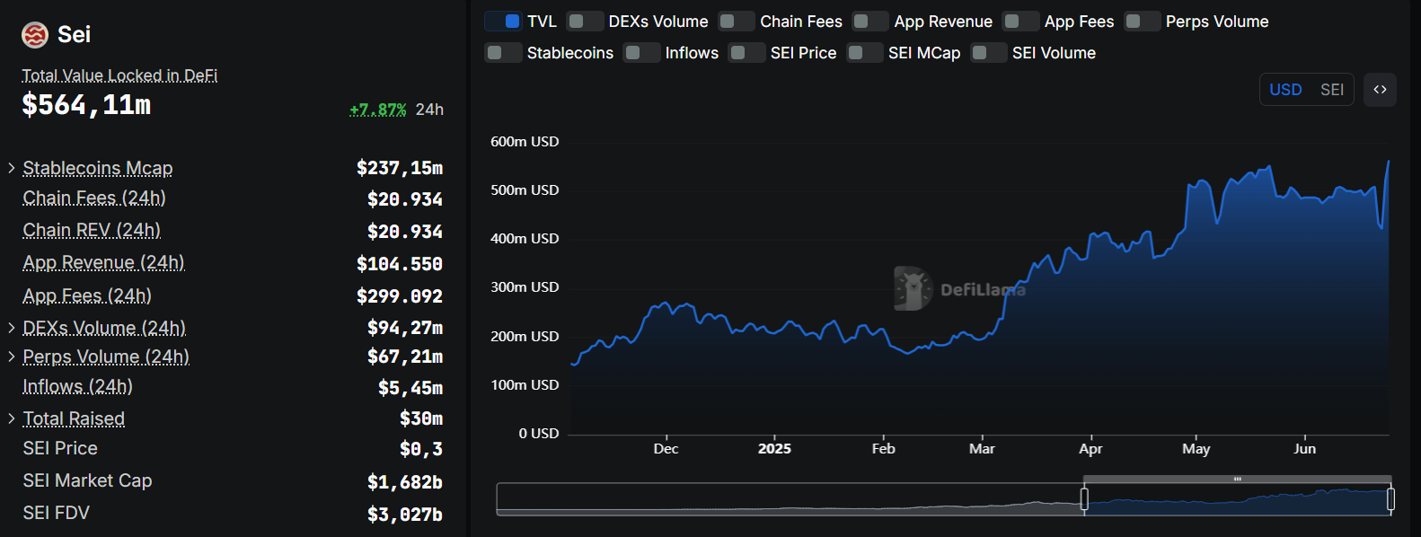Enable the Chain Fees series
Screen dimensions: 1421x537
[x=736, y=22]
